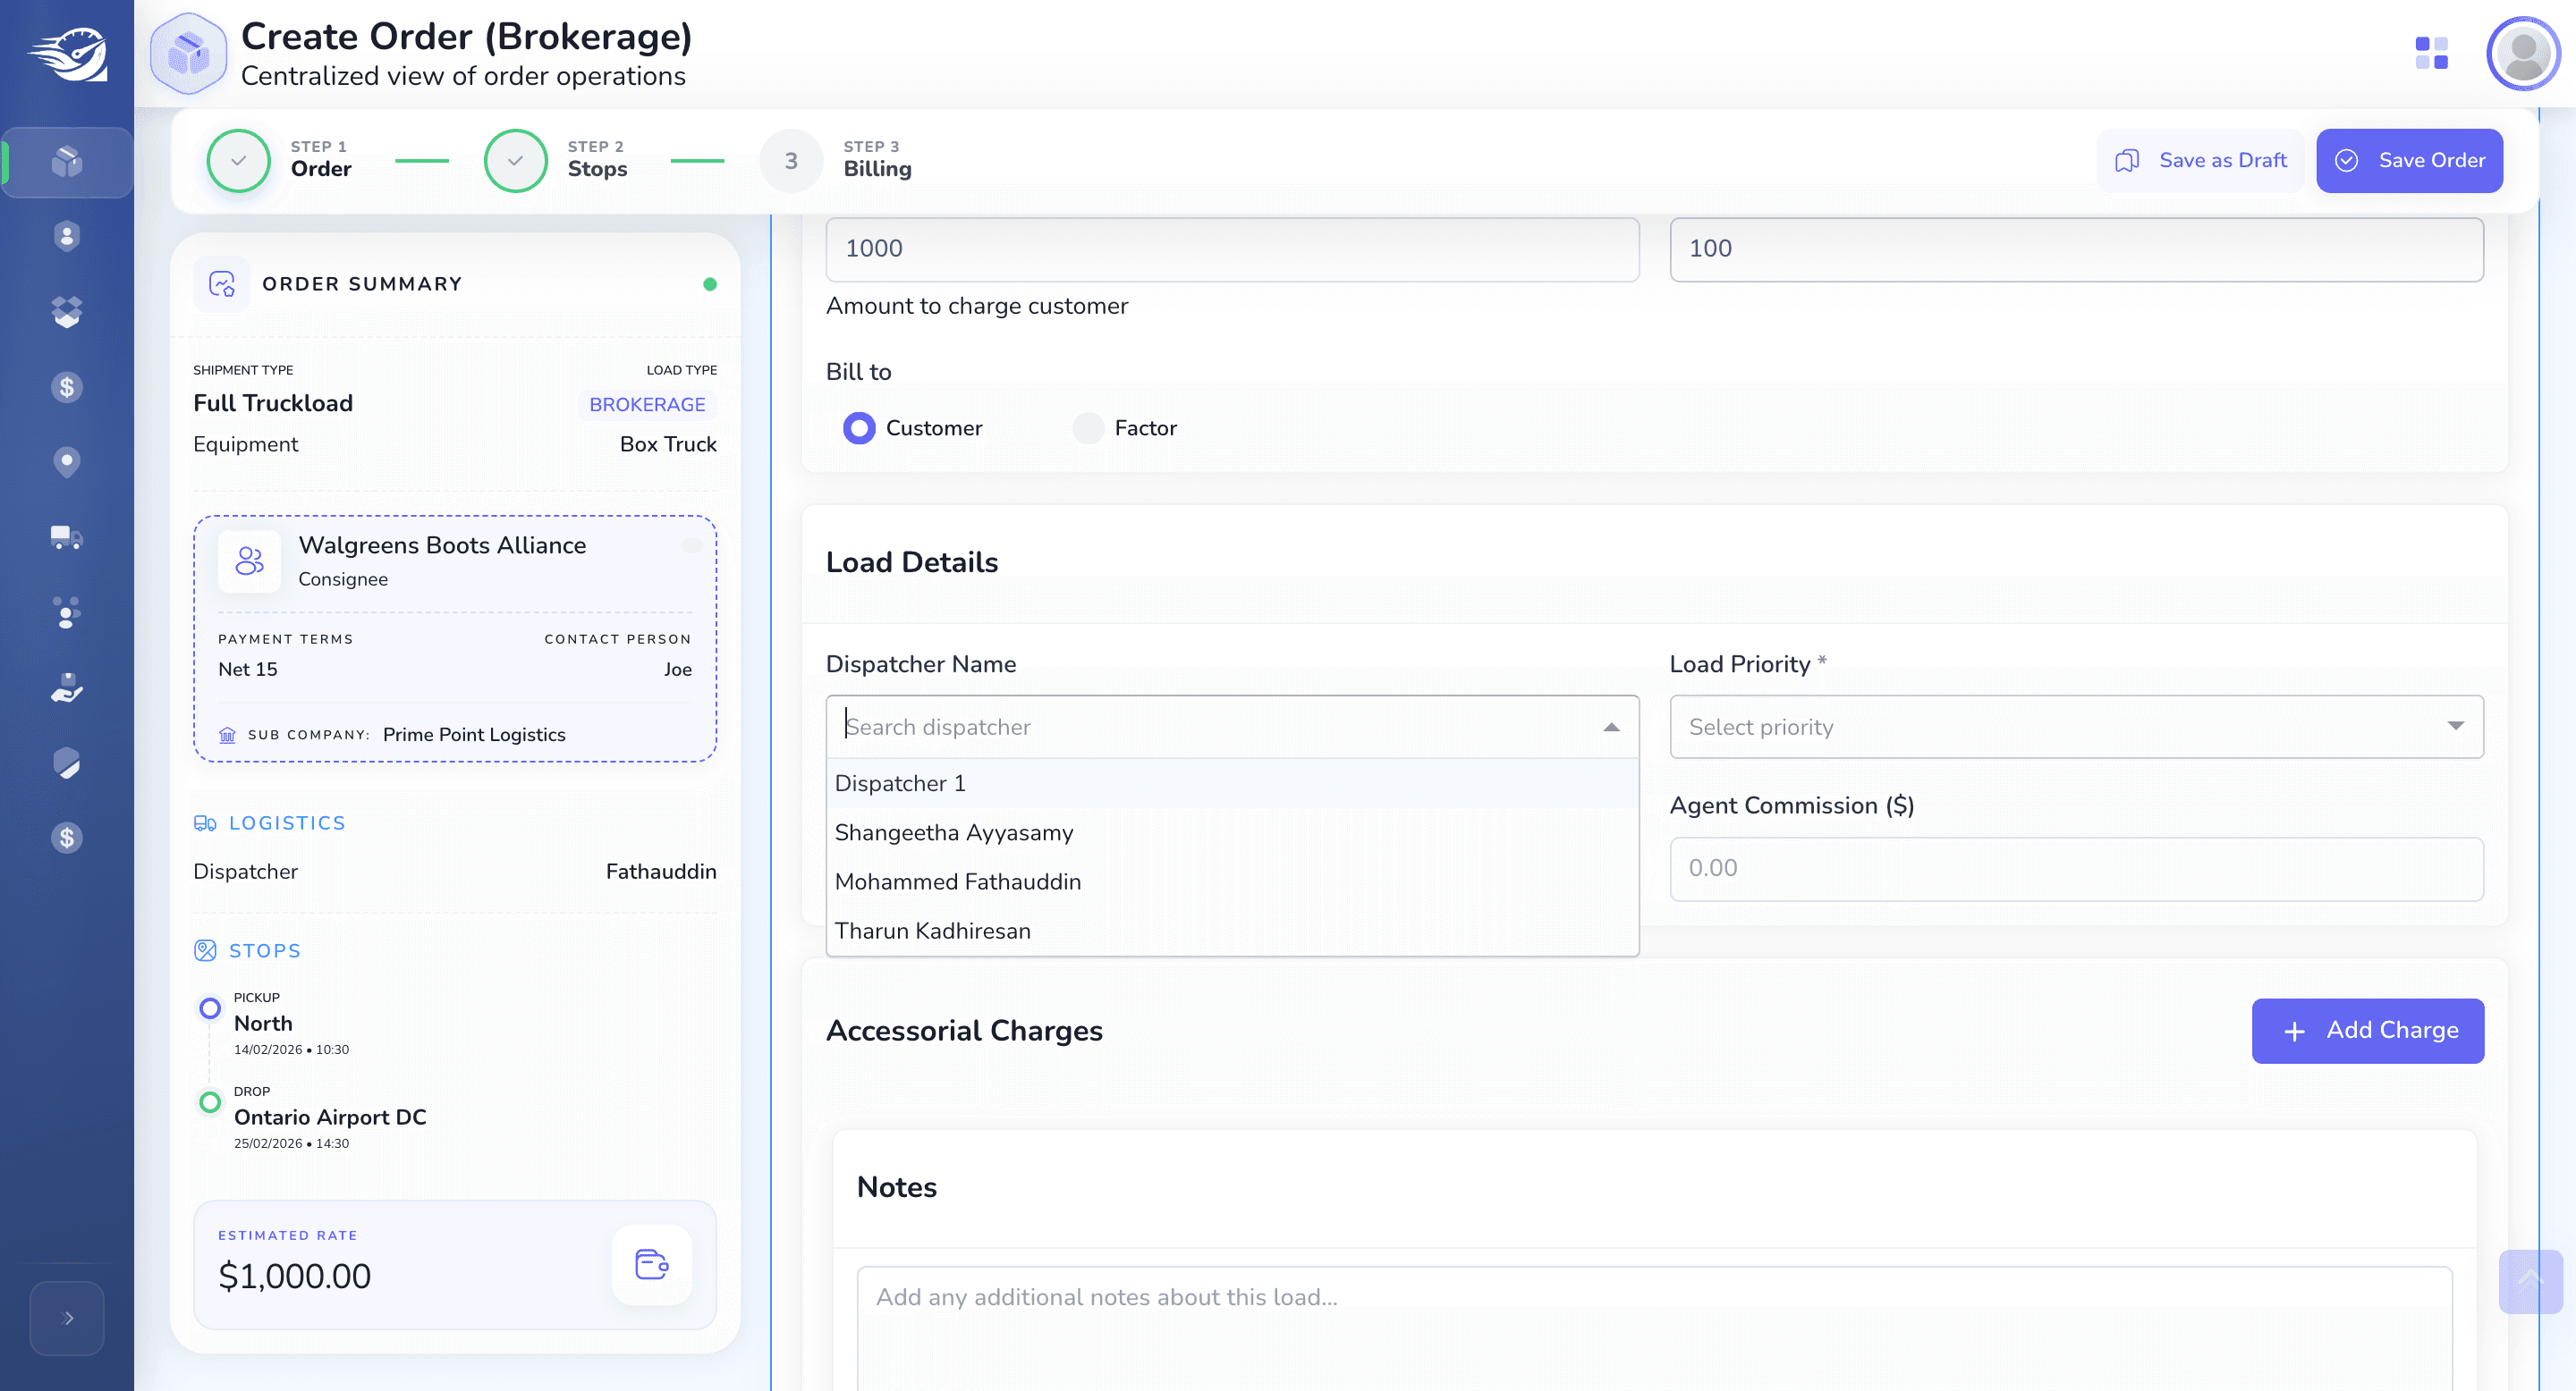Open the apps grid icon in header
2576x1391 pixels.
click(x=2431, y=53)
